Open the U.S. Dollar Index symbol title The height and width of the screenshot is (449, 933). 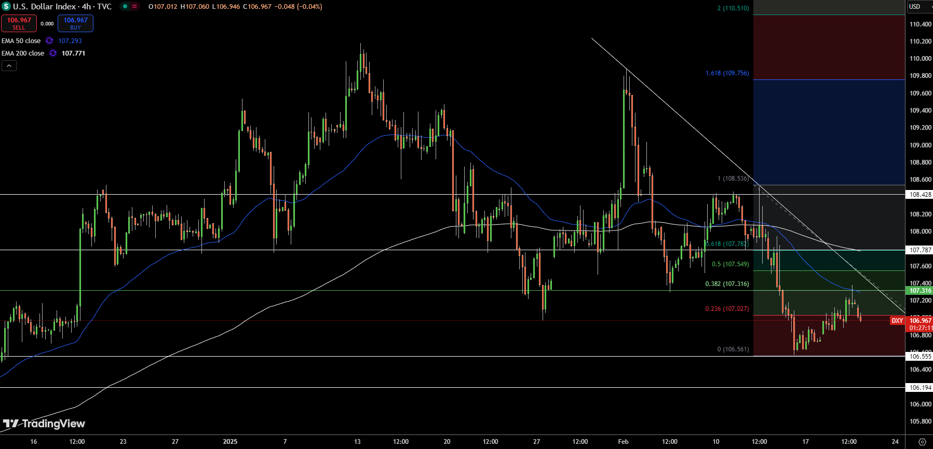(x=62, y=7)
